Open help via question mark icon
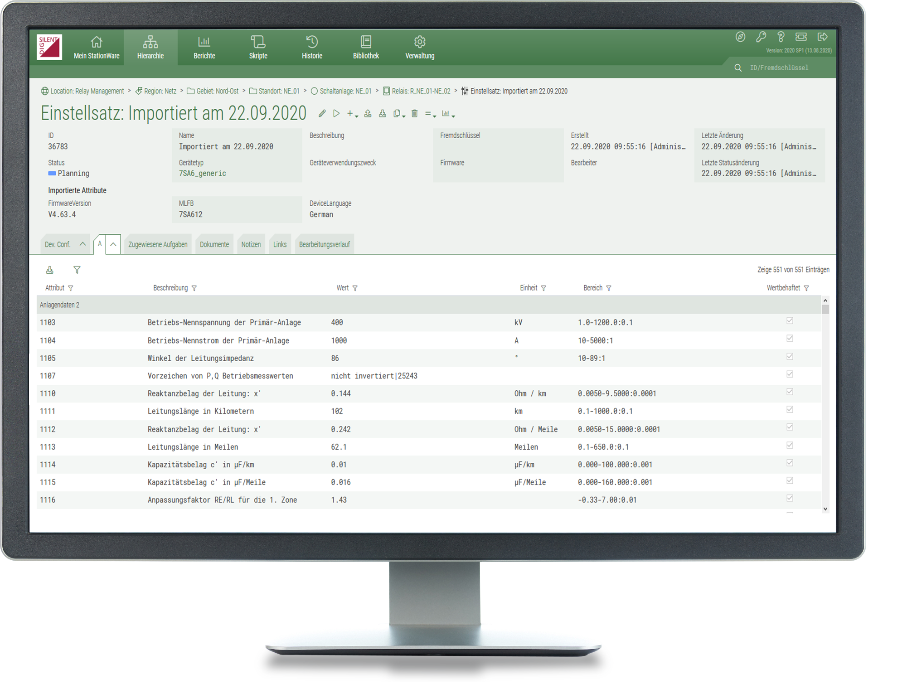 (x=781, y=37)
